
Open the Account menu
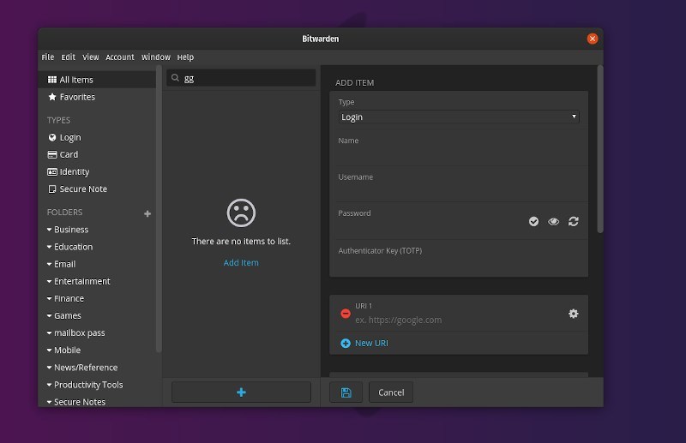click(120, 57)
